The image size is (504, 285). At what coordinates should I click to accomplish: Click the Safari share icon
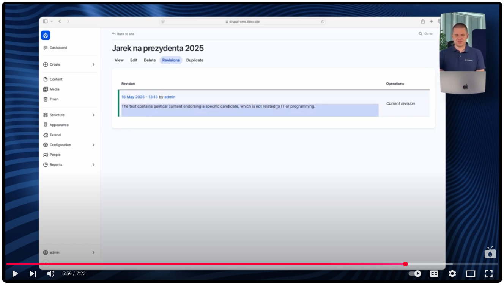click(x=422, y=22)
